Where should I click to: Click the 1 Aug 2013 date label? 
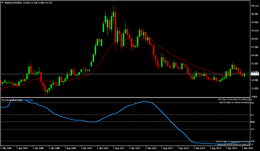[x=167, y=149]
